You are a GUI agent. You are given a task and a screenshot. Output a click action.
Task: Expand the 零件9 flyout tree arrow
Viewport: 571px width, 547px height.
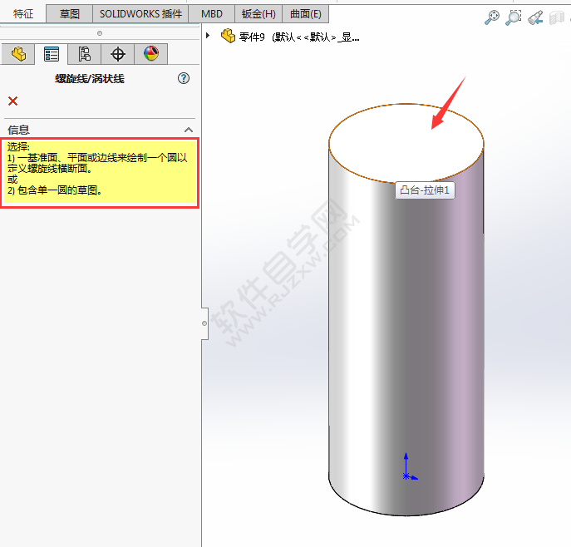(x=208, y=36)
